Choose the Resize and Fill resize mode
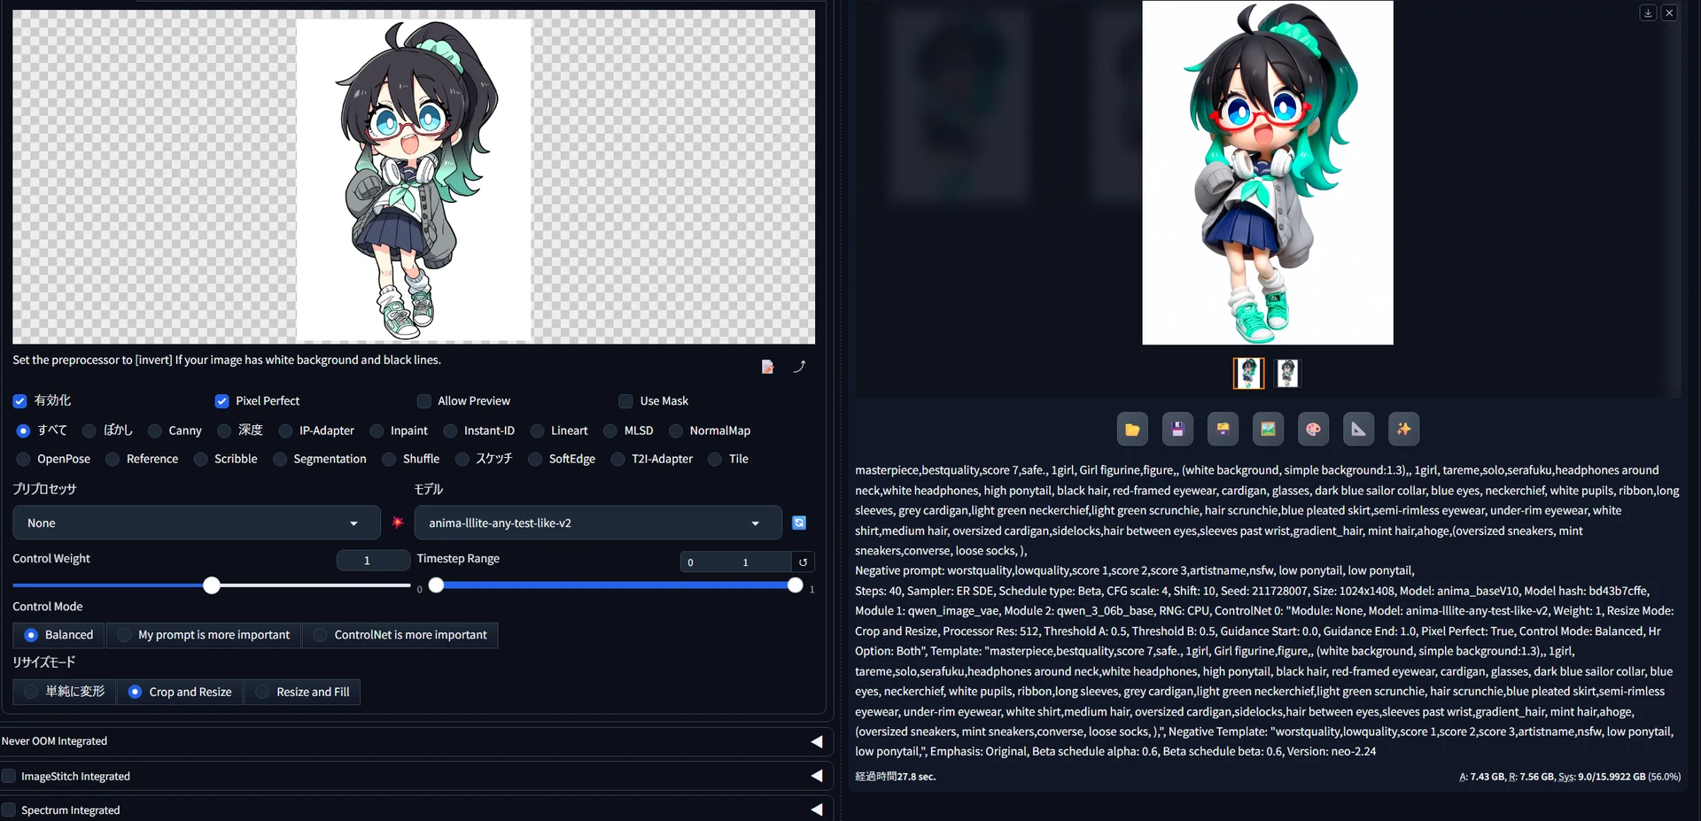Image resolution: width=1701 pixels, height=821 pixels. click(302, 692)
